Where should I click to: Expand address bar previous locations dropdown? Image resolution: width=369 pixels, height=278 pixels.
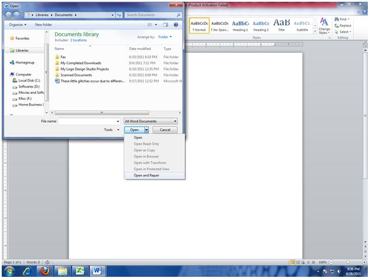(x=112, y=15)
